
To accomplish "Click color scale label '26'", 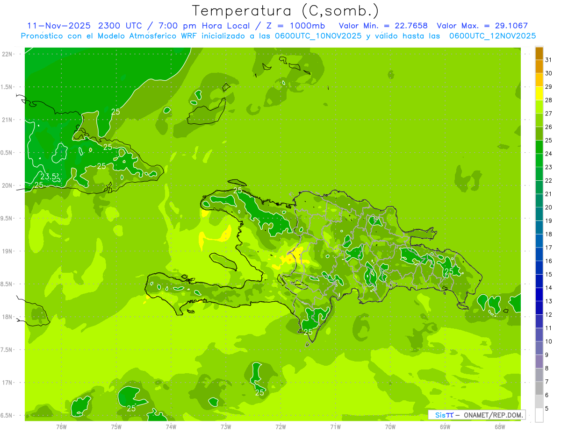I will [549, 127].
